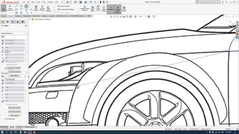Select the sketch Text tool

point(31,9)
